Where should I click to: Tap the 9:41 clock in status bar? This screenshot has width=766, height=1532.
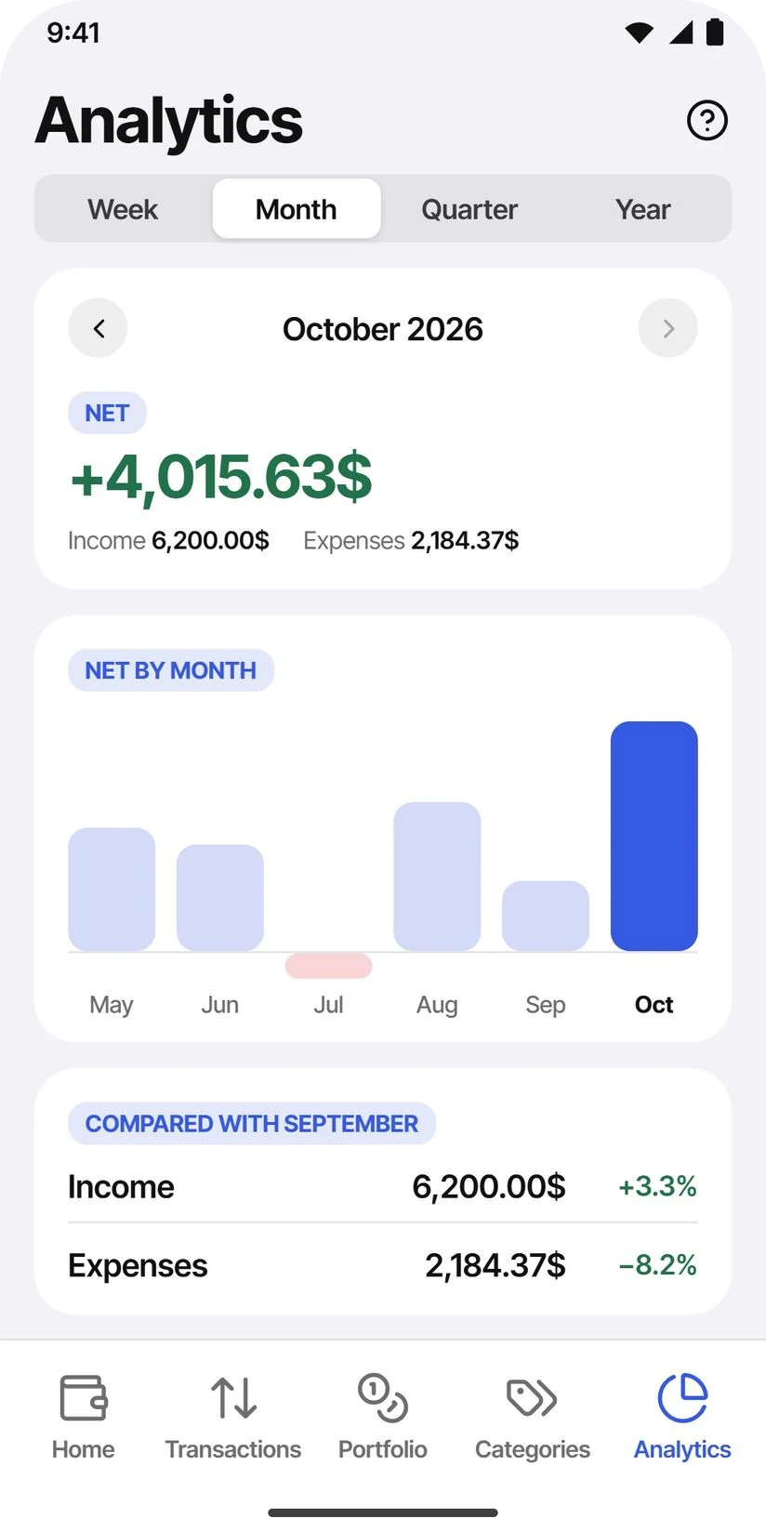[x=73, y=33]
